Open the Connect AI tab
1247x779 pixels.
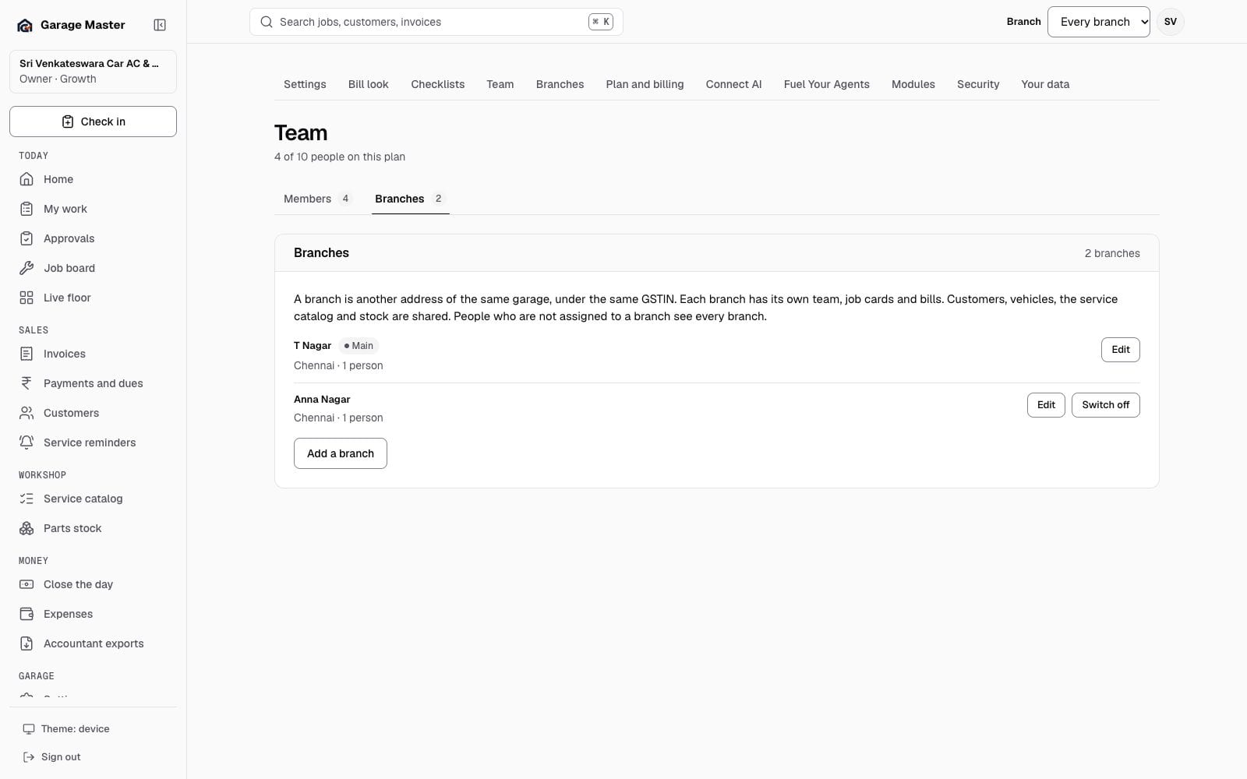(x=733, y=84)
